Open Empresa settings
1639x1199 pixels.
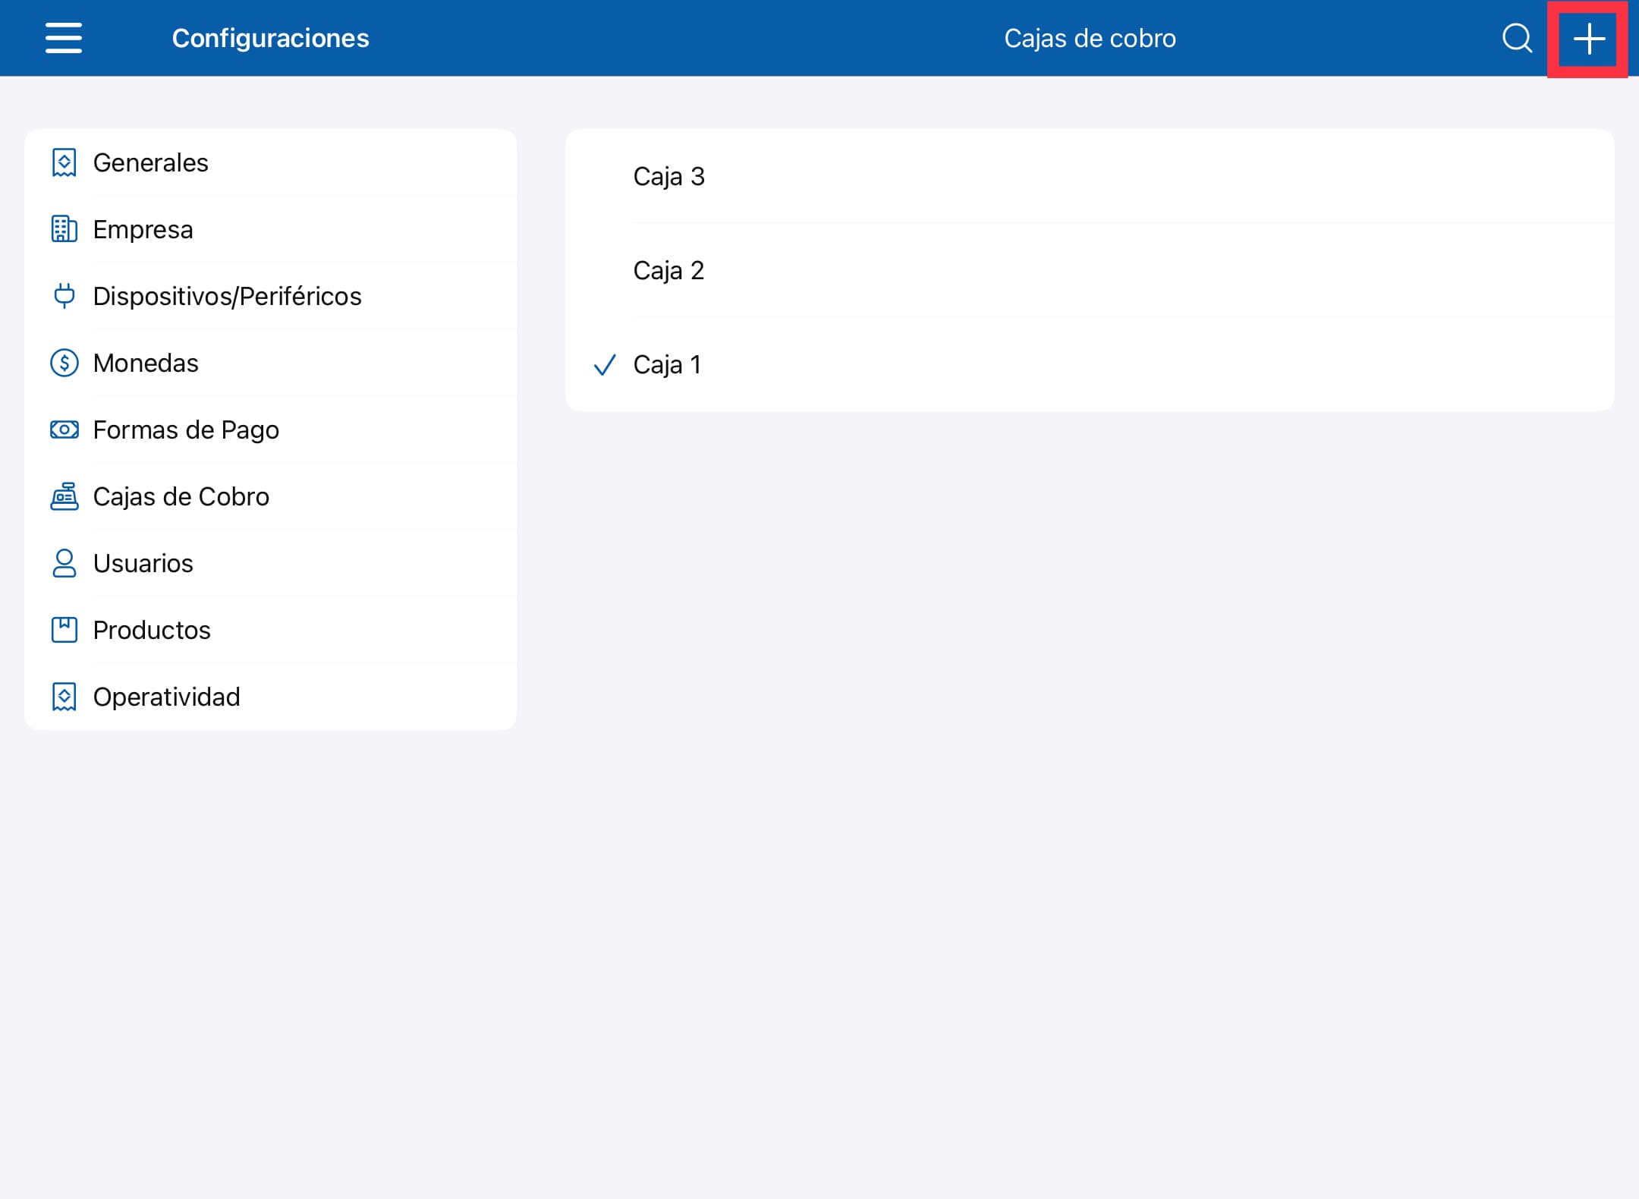pyautogui.click(x=271, y=229)
